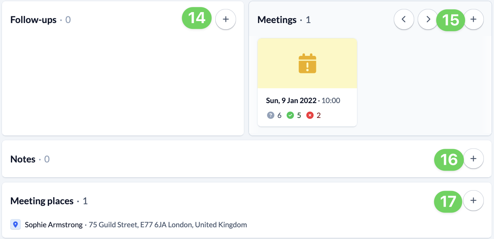The height and width of the screenshot is (239, 494).
Task: Click the green badge numbered 16
Action: pos(449,160)
